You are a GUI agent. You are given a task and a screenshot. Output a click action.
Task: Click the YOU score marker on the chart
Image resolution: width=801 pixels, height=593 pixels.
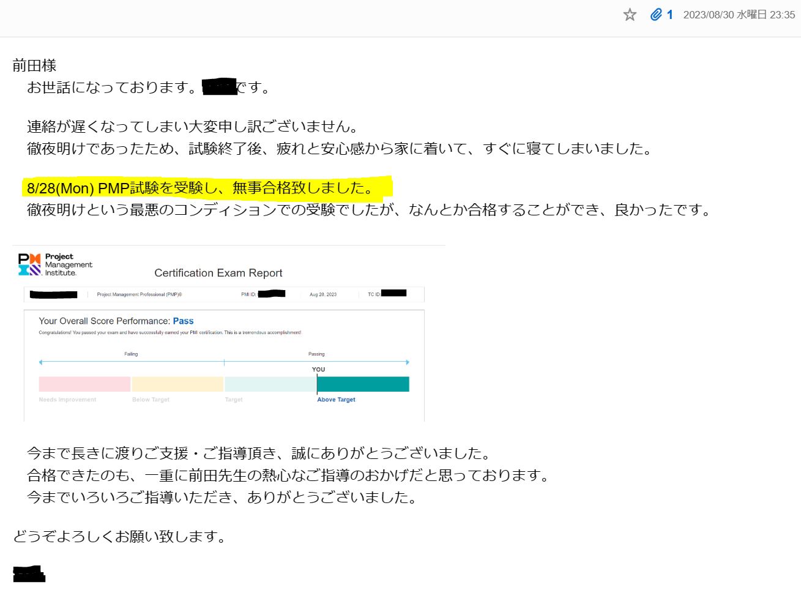tap(318, 370)
